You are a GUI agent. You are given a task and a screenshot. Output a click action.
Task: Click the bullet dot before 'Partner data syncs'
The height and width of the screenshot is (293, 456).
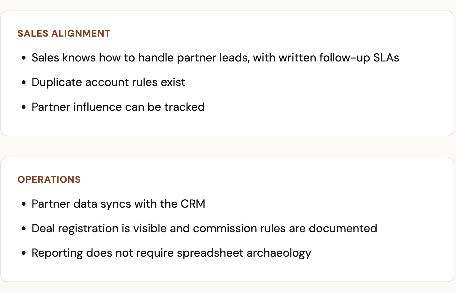click(24, 204)
